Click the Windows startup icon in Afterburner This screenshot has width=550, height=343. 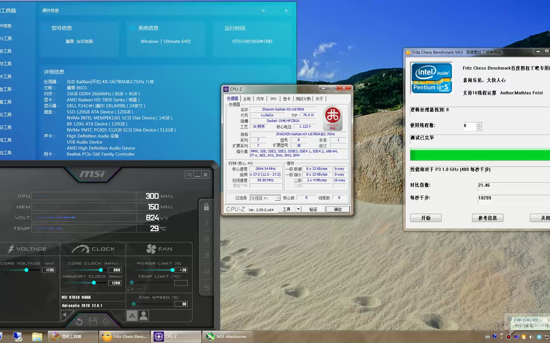(x=189, y=175)
